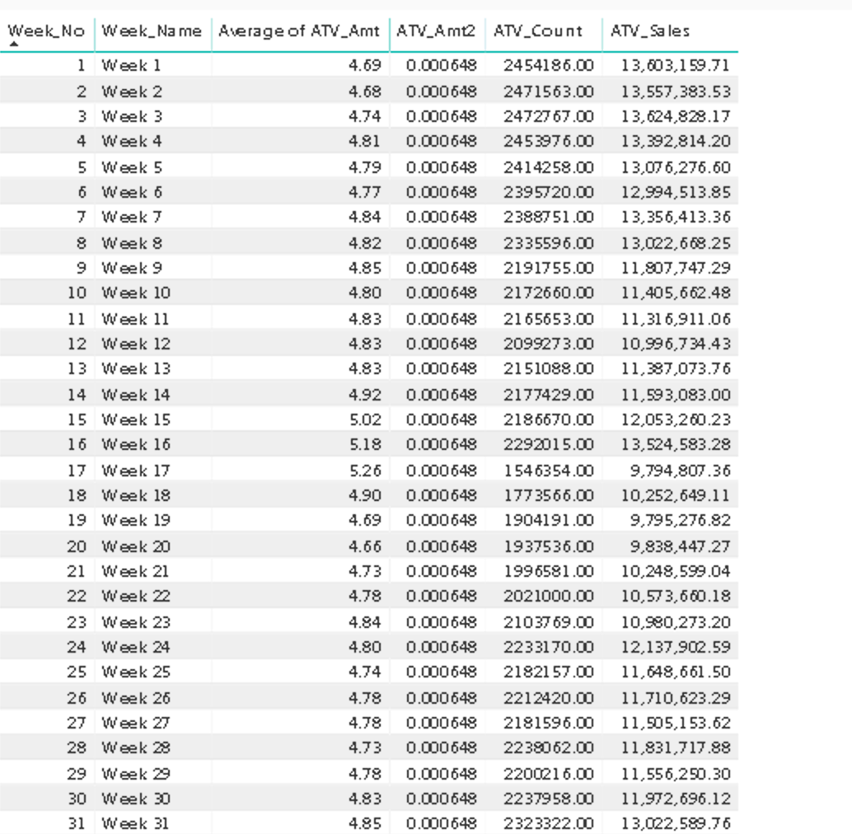Click ATV_Sales value 12,994,513.85
Screen dimensions: 852x834
coord(676,192)
